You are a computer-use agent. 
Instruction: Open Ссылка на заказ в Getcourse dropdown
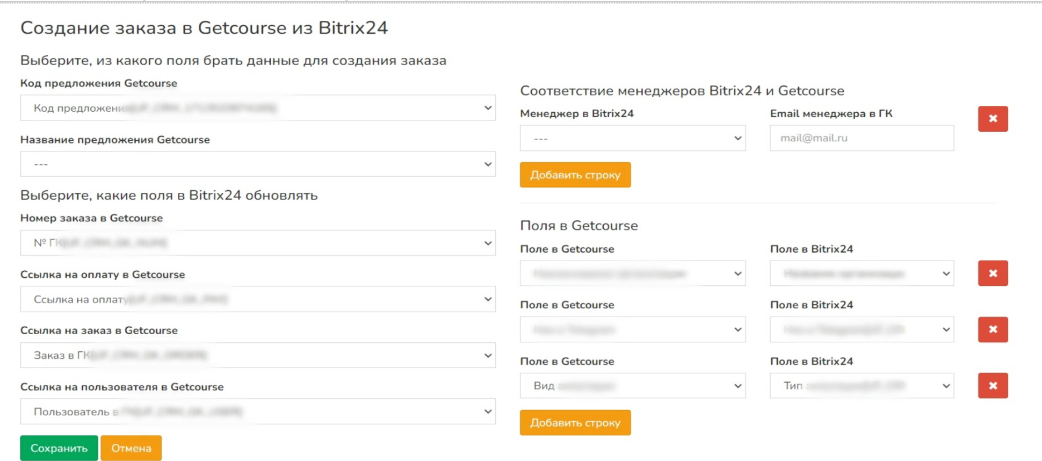(258, 355)
